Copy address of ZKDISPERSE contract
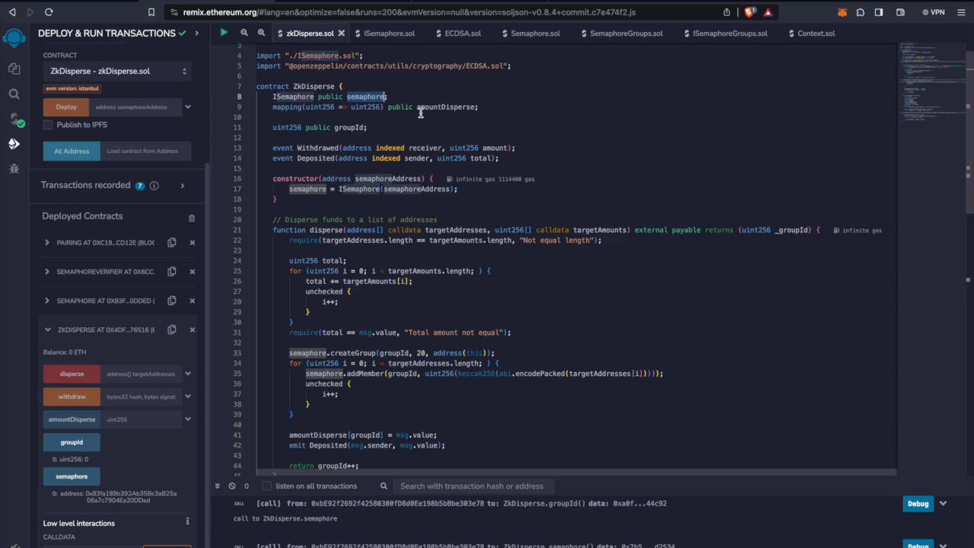Viewport: 974px width, 548px height. pyautogui.click(x=172, y=330)
